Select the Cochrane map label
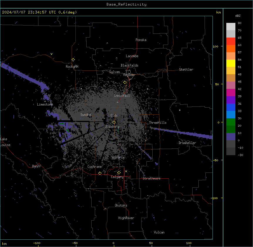This screenshot has height=247, width=253. (x=95, y=167)
